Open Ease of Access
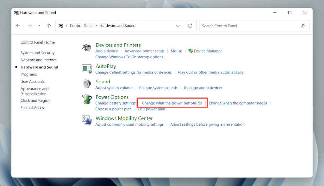Image resolution: width=324 pixels, height=186 pixels. tap(33, 108)
